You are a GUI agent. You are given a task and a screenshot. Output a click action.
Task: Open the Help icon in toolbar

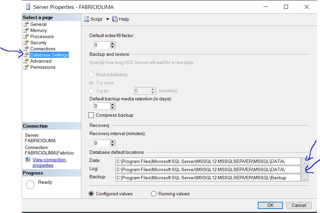tap(115, 19)
